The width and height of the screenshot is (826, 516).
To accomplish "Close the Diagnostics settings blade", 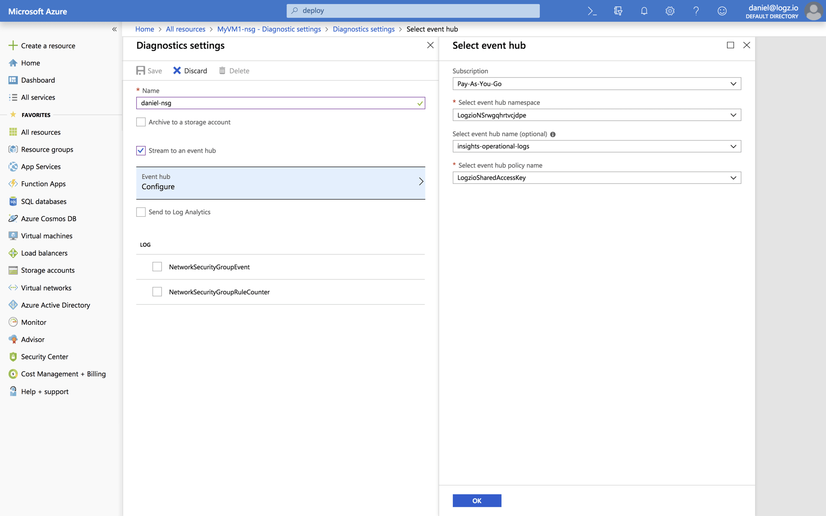I will click(x=430, y=45).
